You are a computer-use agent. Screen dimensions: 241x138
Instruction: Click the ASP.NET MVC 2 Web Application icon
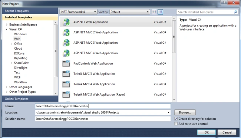click(66, 33)
